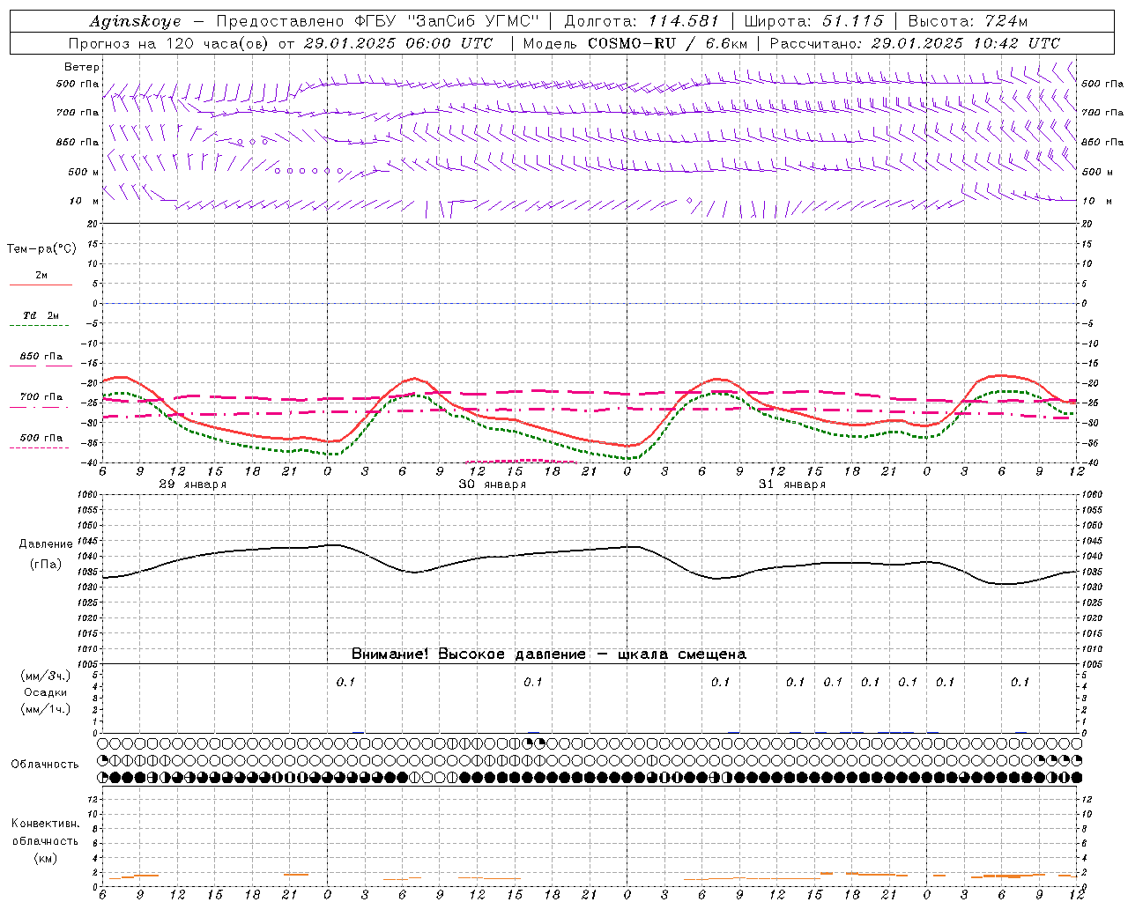Click the "Давление" pressure panel label
Viewport: 1128px width, 902px height.
46,544
